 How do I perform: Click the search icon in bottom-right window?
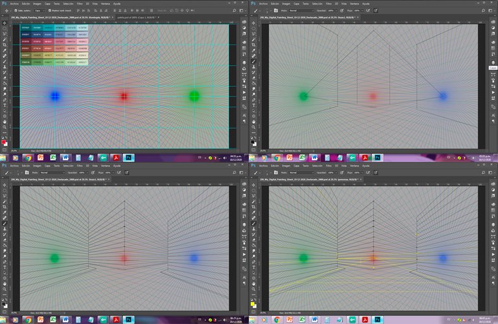point(483,172)
